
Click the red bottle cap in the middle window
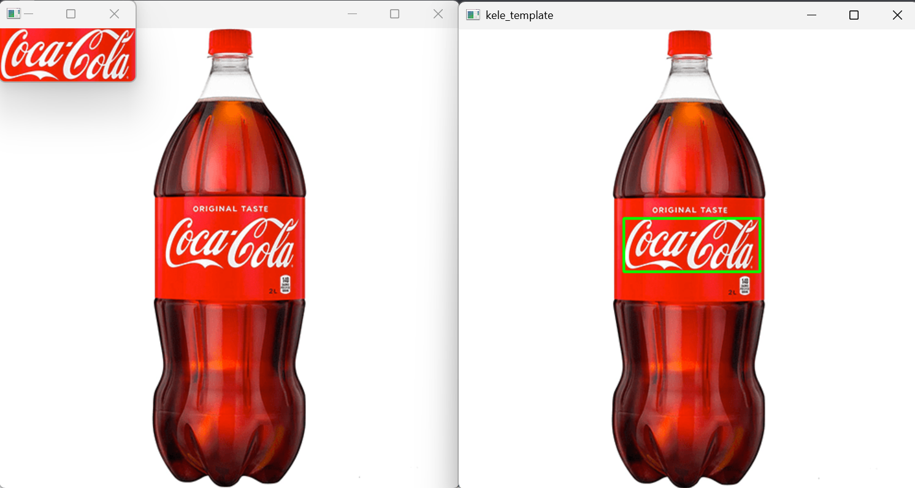pos(230,41)
